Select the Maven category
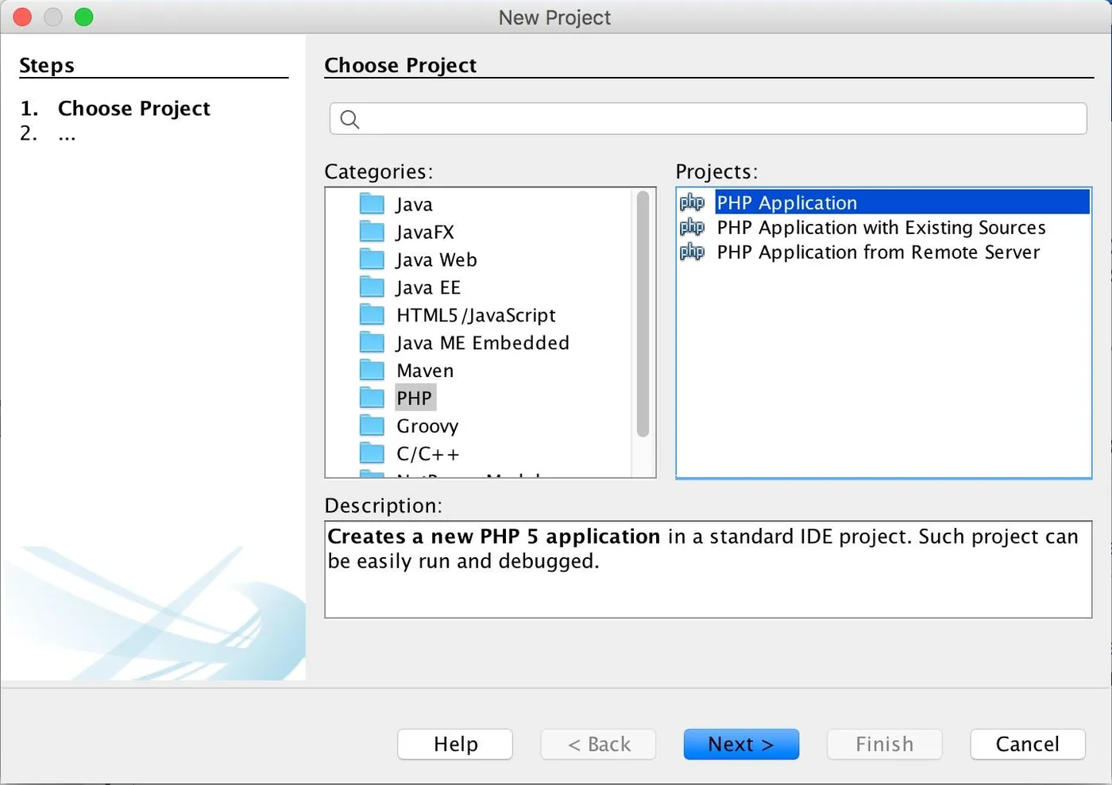 [425, 371]
